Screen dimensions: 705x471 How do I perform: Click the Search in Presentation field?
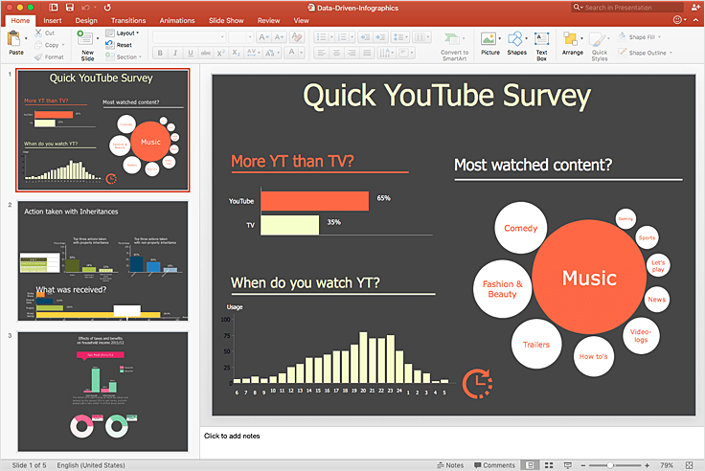(x=627, y=8)
